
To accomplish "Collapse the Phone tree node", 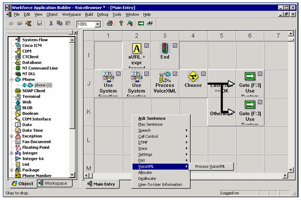I will coord(12,79).
